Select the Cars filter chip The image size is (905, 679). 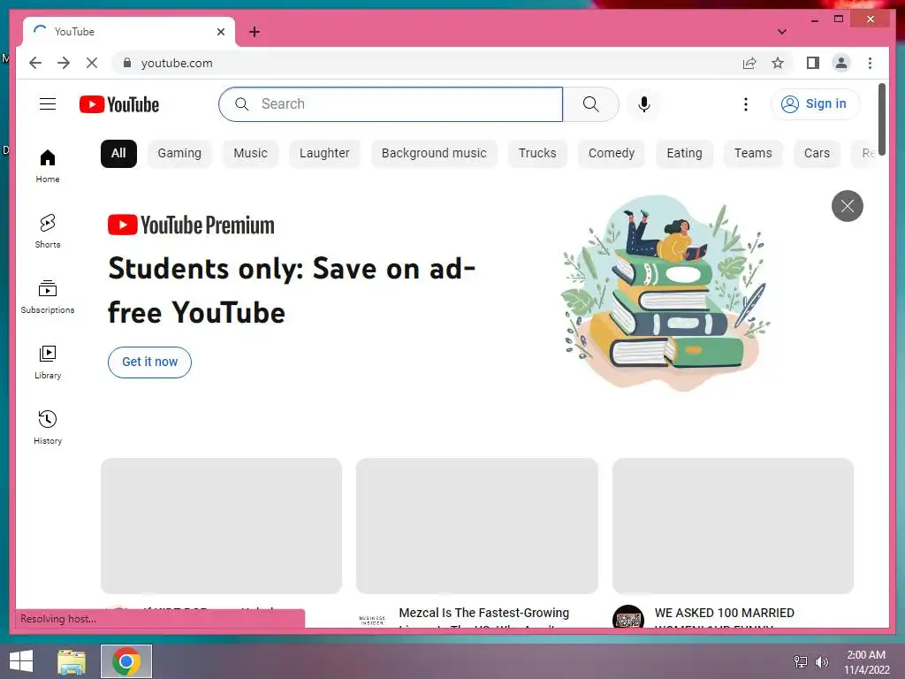(x=817, y=154)
